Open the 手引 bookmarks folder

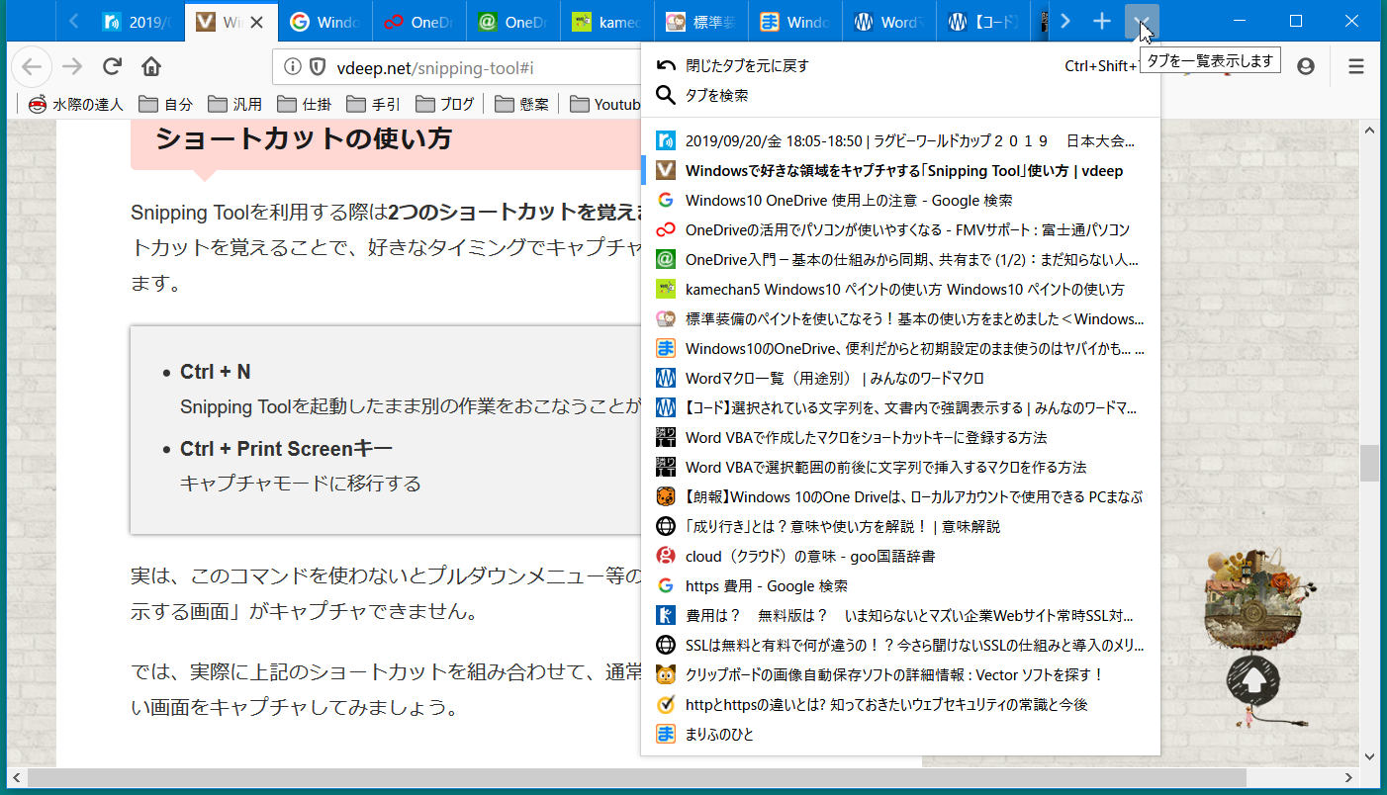(373, 104)
